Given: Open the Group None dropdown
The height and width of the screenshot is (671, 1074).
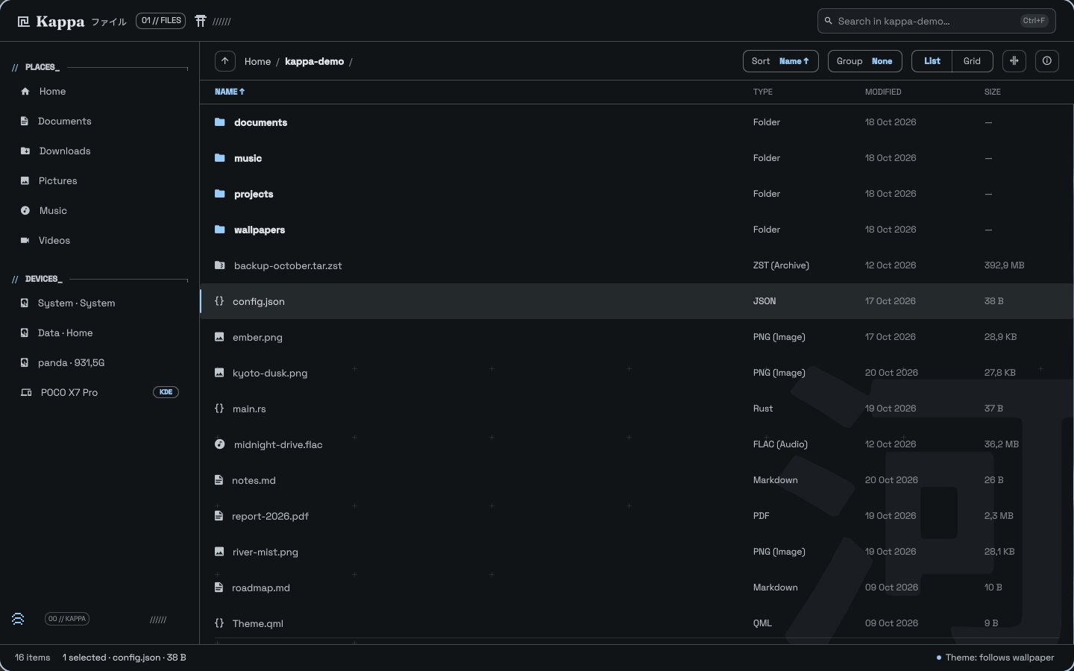Looking at the screenshot, I should tap(865, 61).
